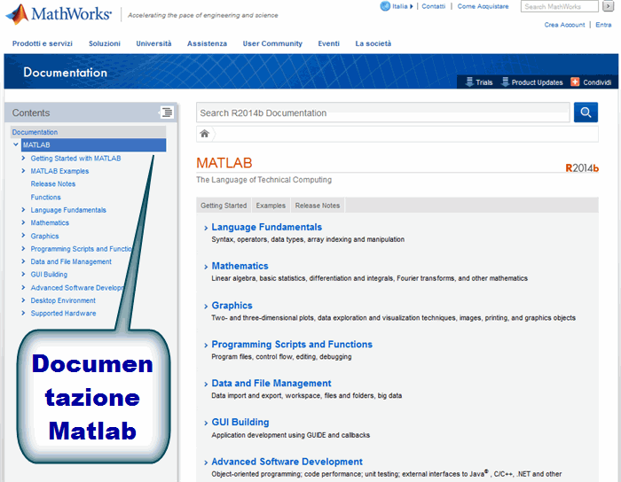Click Crea Account link

pyautogui.click(x=564, y=25)
